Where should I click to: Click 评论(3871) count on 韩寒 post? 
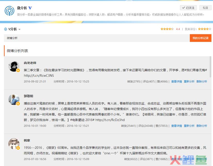tap(146, 159)
